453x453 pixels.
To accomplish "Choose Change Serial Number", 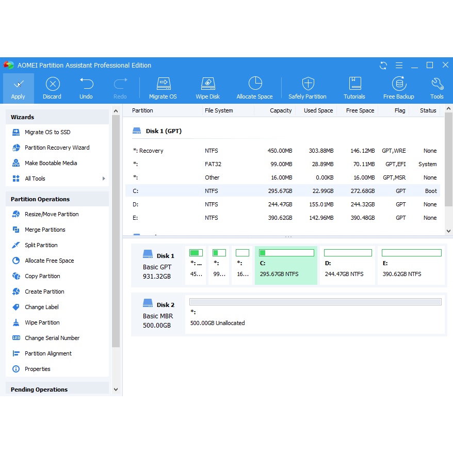I will pos(57,338).
